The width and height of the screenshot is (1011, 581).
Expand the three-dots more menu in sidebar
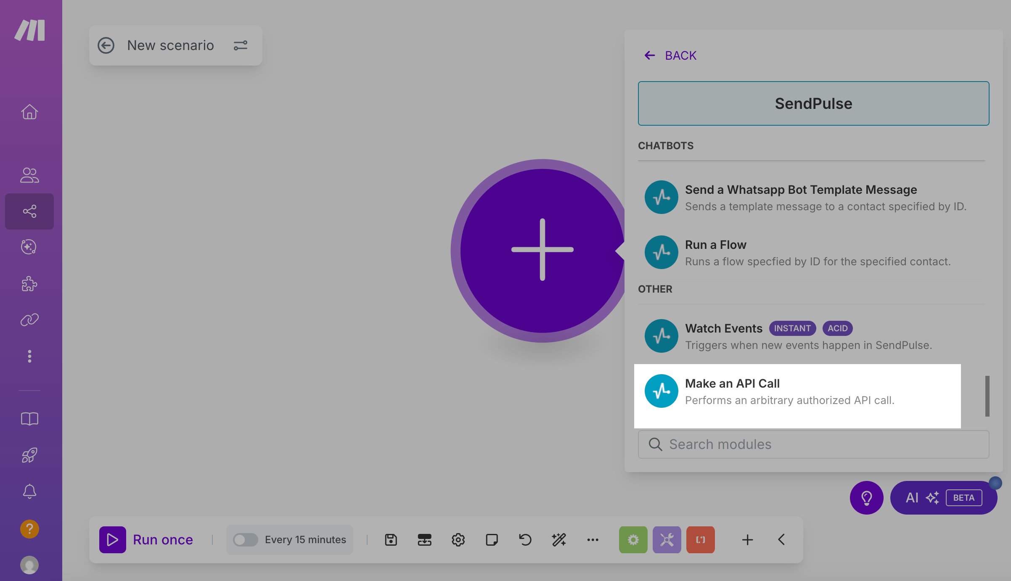point(29,356)
